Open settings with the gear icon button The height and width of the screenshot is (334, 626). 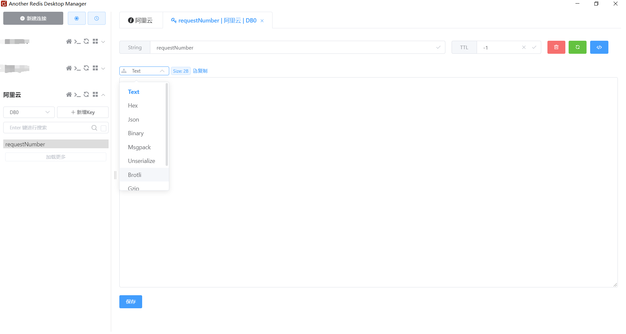tap(77, 18)
